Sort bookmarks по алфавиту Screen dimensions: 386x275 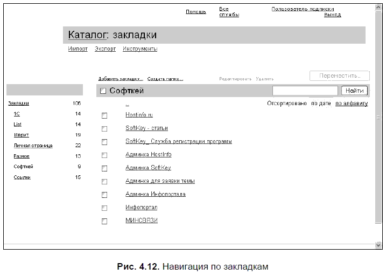point(351,103)
